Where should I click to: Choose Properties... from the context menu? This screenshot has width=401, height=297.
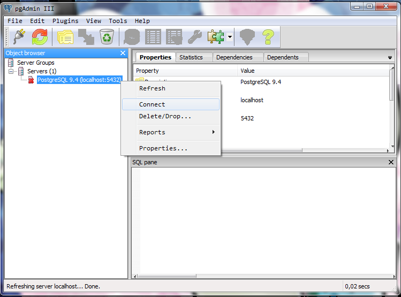coord(171,148)
